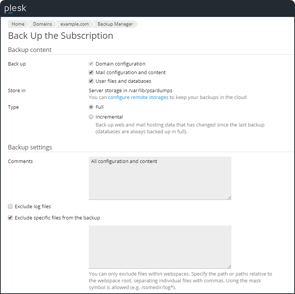The image size is (295, 294).
Task: Click the Backup settings section header
Action: 30,147
